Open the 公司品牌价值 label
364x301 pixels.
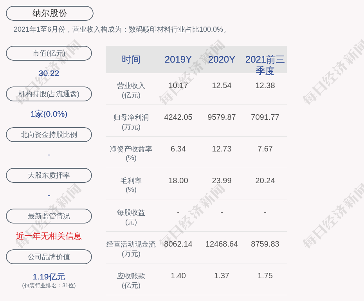49,257
